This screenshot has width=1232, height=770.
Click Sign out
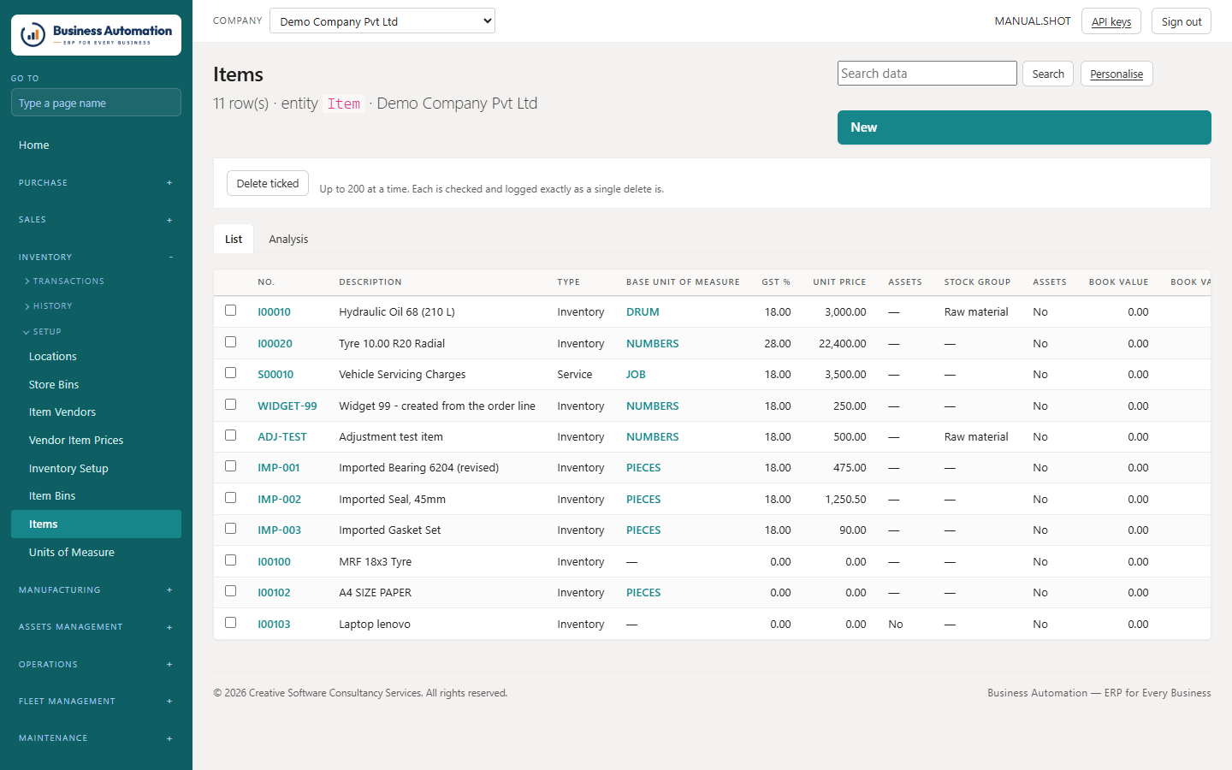[x=1182, y=21]
